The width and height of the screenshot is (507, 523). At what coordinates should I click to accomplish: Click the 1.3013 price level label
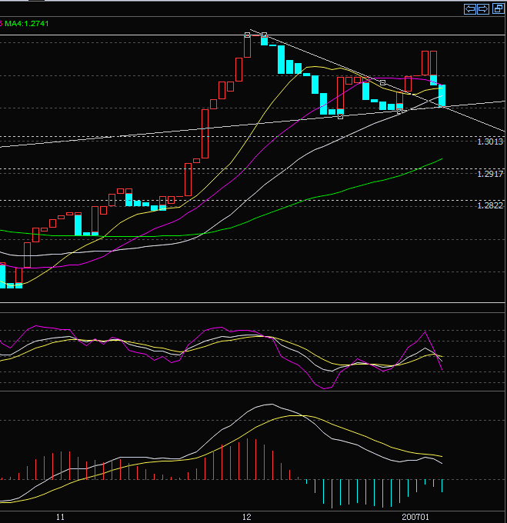[x=489, y=142]
